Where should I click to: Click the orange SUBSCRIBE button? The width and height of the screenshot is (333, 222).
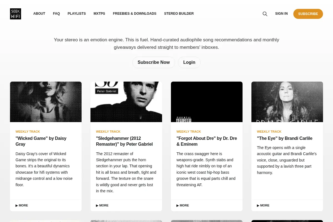[308, 14]
